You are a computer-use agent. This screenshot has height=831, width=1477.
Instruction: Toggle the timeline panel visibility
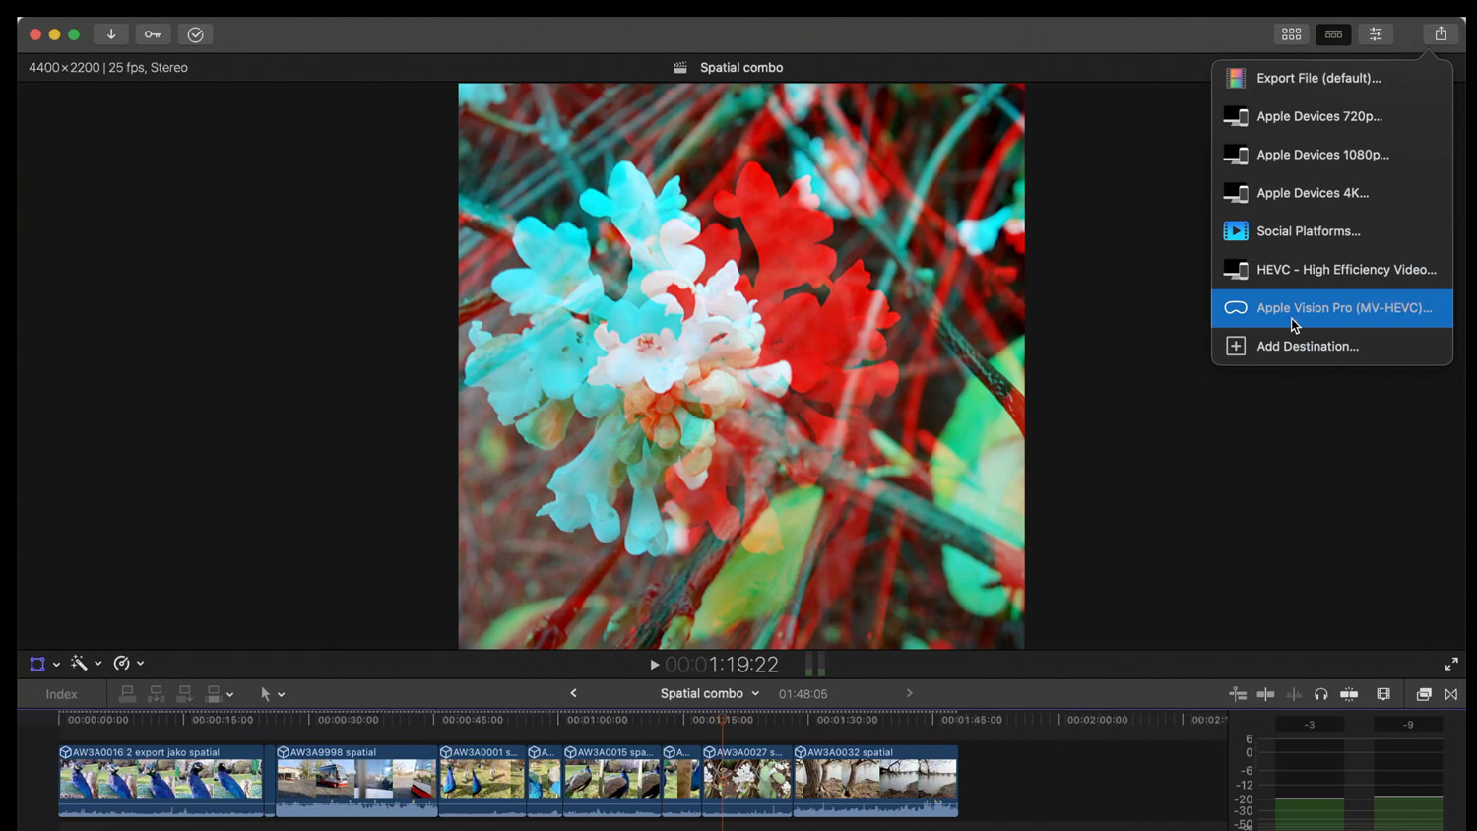click(1333, 34)
